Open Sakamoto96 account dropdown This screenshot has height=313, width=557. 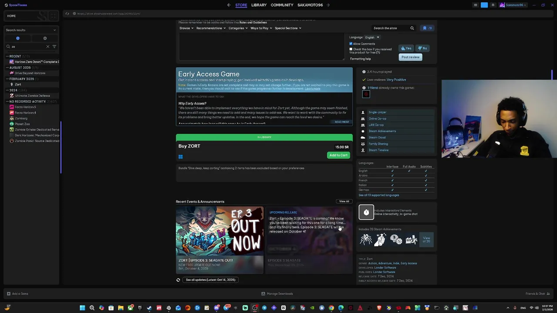[x=513, y=5]
